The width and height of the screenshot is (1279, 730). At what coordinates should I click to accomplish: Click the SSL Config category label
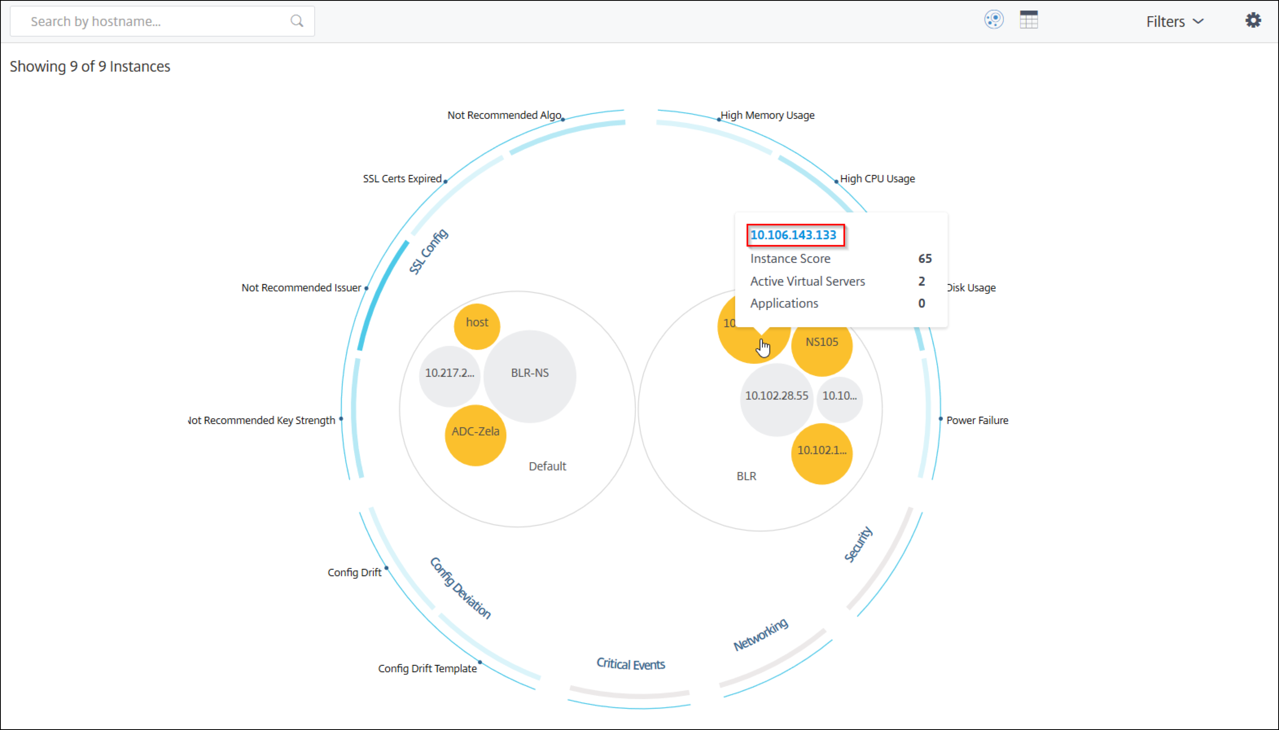[428, 251]
